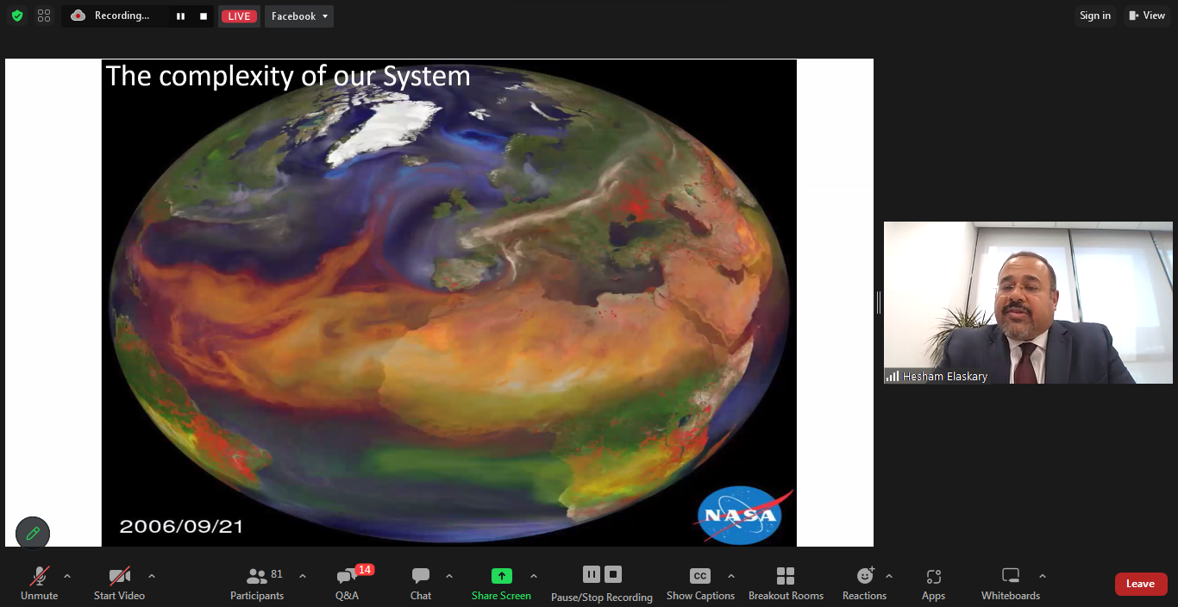
Task: Open the gallery grid icon at top left
Action: [44, 16]
